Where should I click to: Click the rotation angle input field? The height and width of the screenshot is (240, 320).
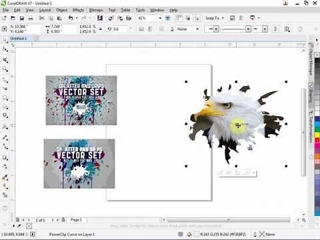coord(120,29)
